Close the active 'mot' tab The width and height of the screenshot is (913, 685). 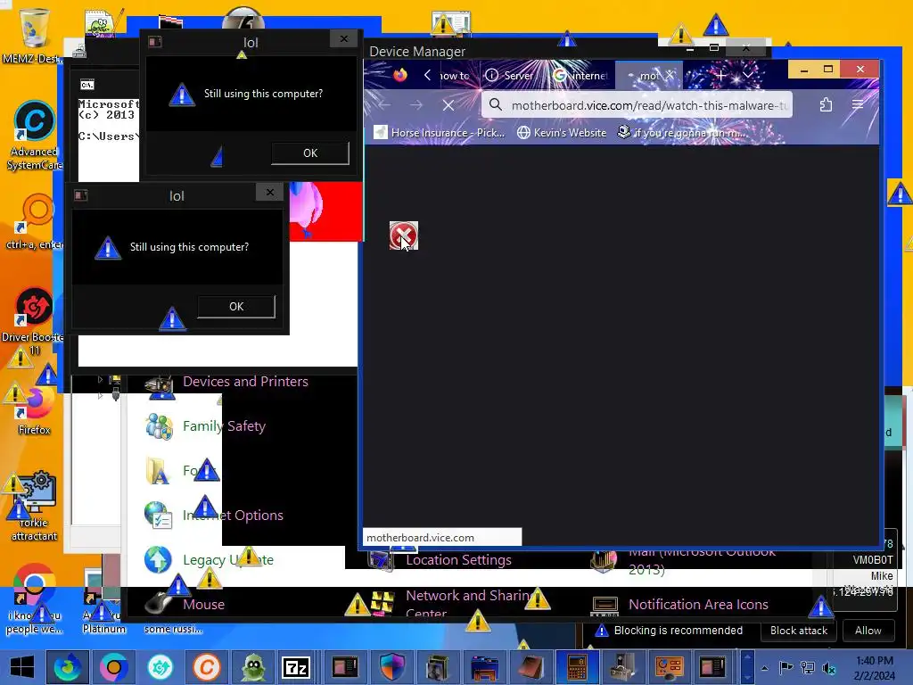(670, 75)
